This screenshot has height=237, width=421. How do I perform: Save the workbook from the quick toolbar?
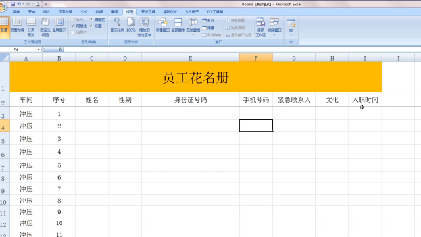[x=13, y=4]
